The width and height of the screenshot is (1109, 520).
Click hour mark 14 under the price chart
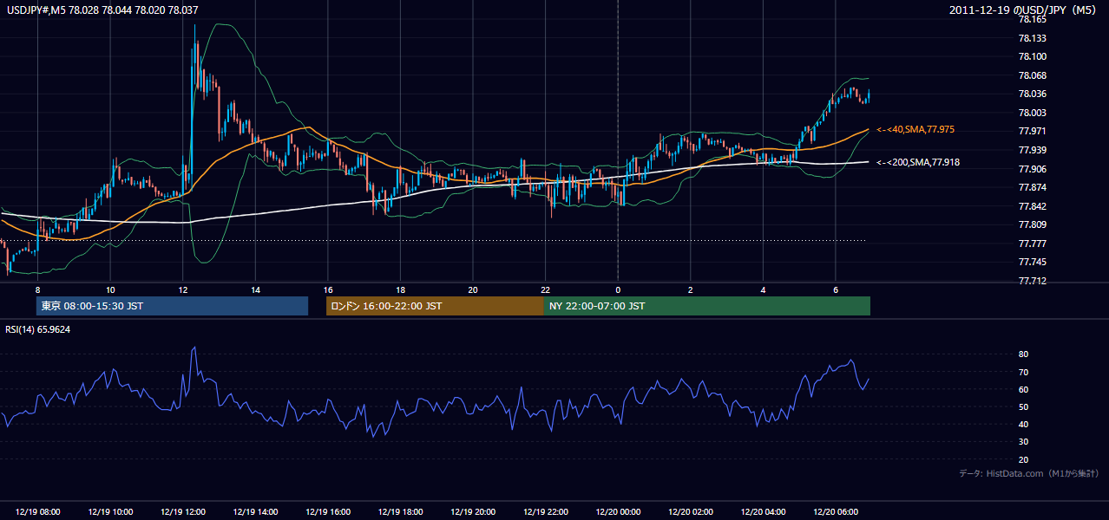tap(255, 289)
